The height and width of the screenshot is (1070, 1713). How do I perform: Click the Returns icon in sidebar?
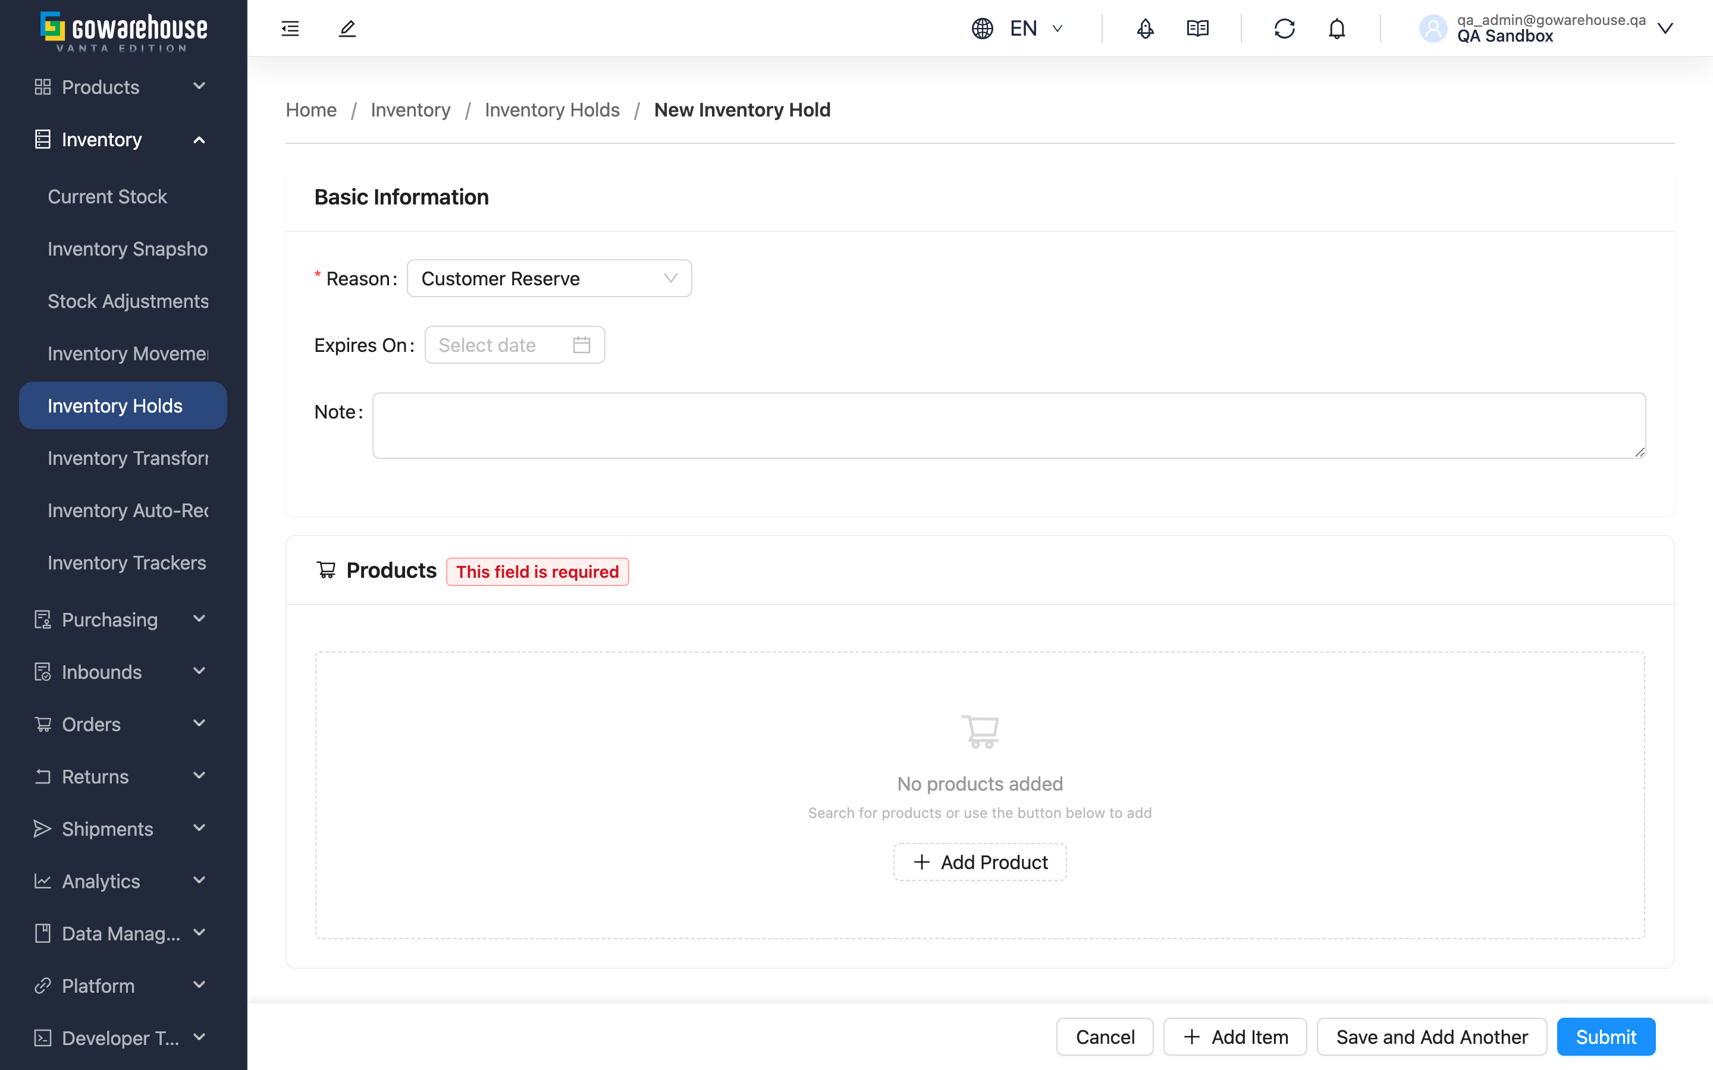coord(43,776)
